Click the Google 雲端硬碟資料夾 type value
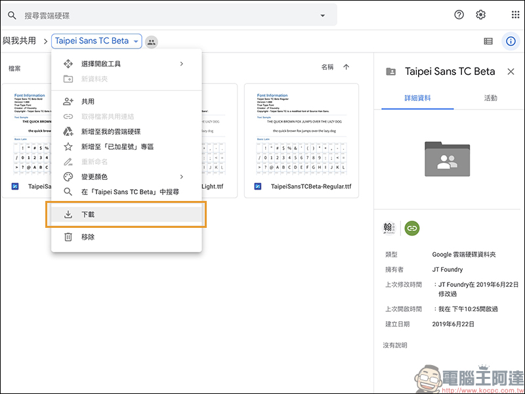The image size is (525, 394). click(x=464, y=255)
